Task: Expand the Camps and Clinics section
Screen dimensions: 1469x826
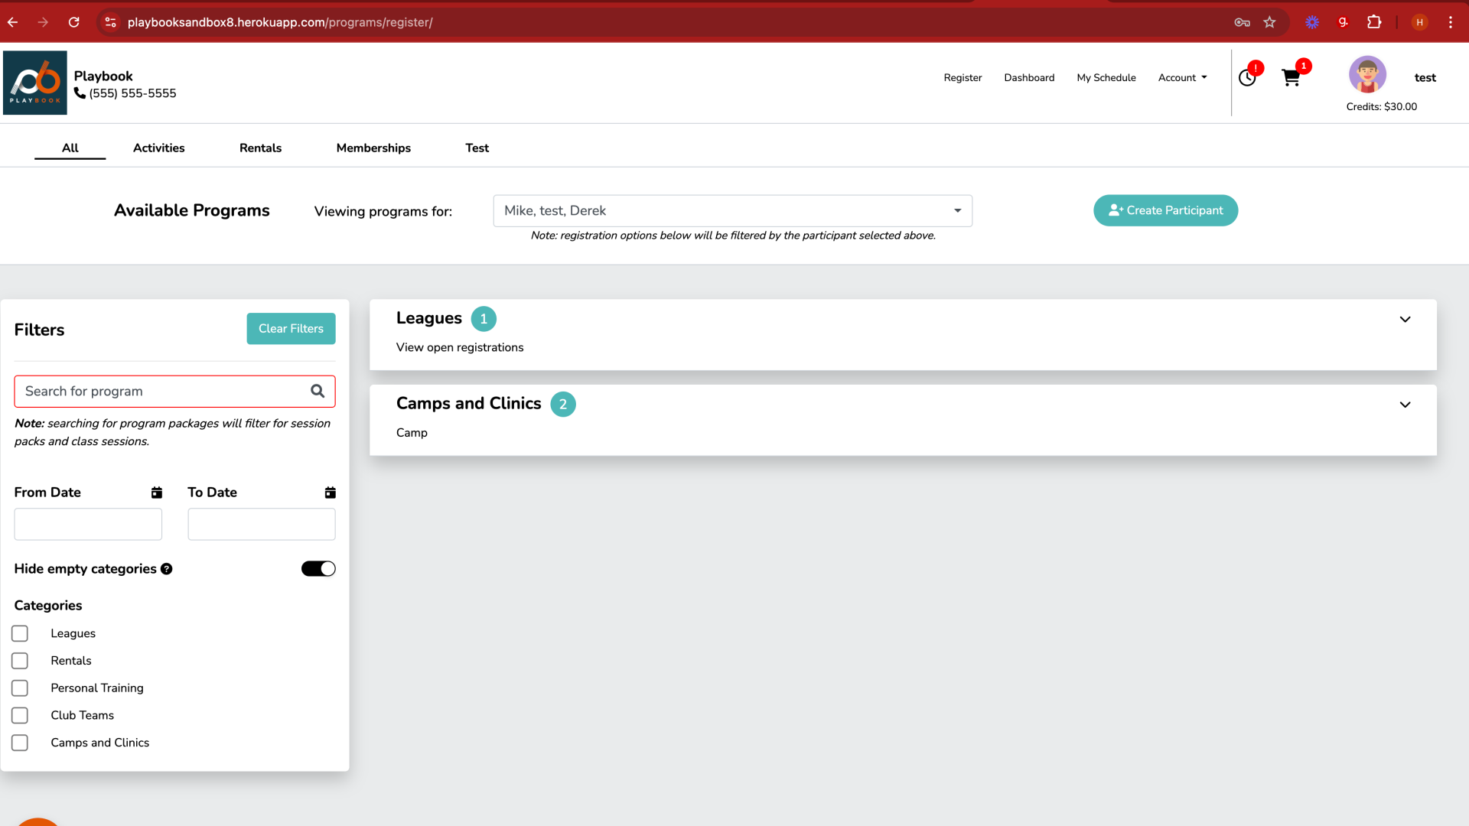Action: pyautogui.click(x=1405, y=405)
